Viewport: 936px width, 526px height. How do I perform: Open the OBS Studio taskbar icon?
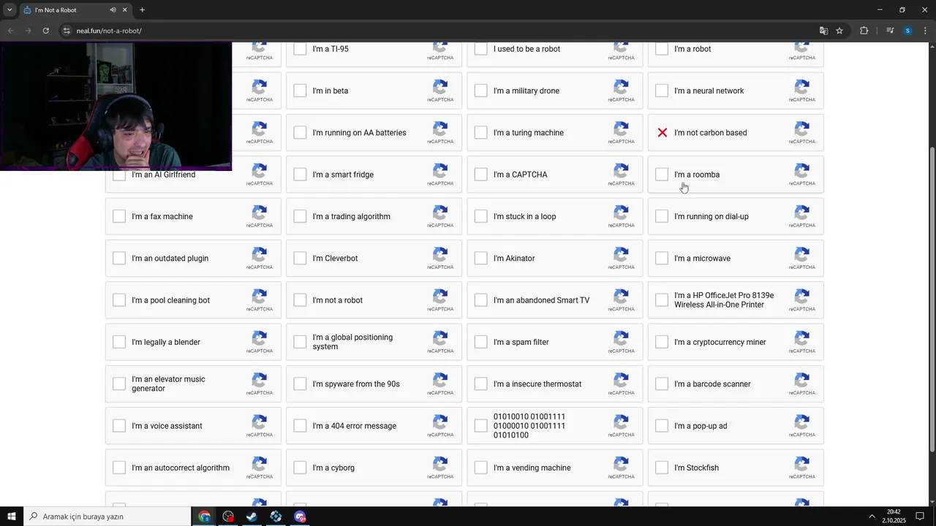(x=228, y=517)
